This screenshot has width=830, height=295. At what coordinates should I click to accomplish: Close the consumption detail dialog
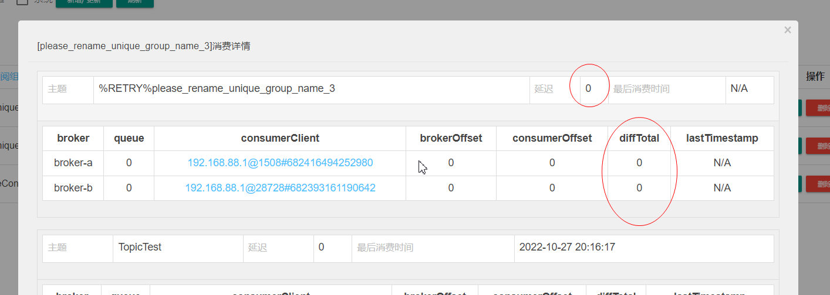787,30
